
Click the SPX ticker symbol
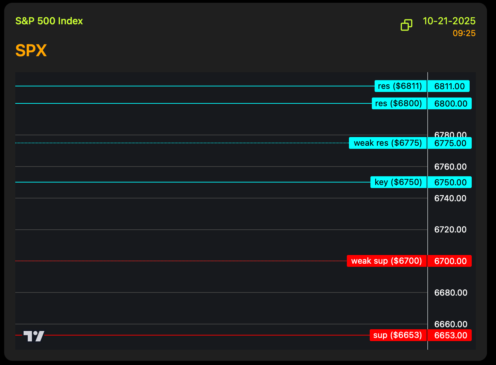point(31,51)
